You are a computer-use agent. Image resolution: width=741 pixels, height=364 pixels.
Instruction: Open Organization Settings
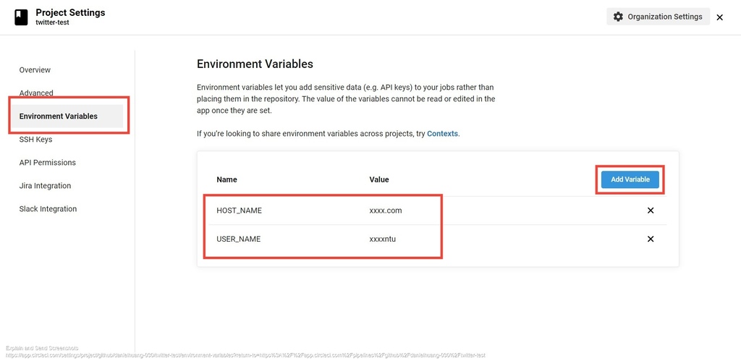coord(658,17)
